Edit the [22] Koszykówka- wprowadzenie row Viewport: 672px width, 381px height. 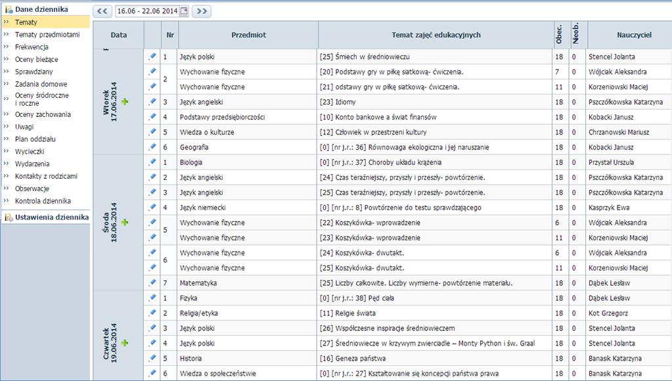pos(152,222)
